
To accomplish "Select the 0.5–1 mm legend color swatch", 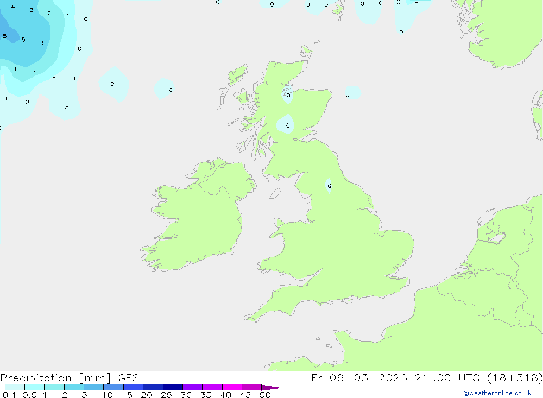I will click(x=34, y=387).
